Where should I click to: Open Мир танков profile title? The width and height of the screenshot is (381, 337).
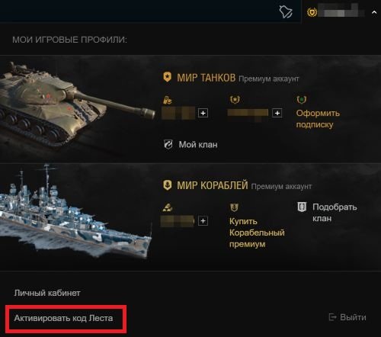[x=207, y=78]
